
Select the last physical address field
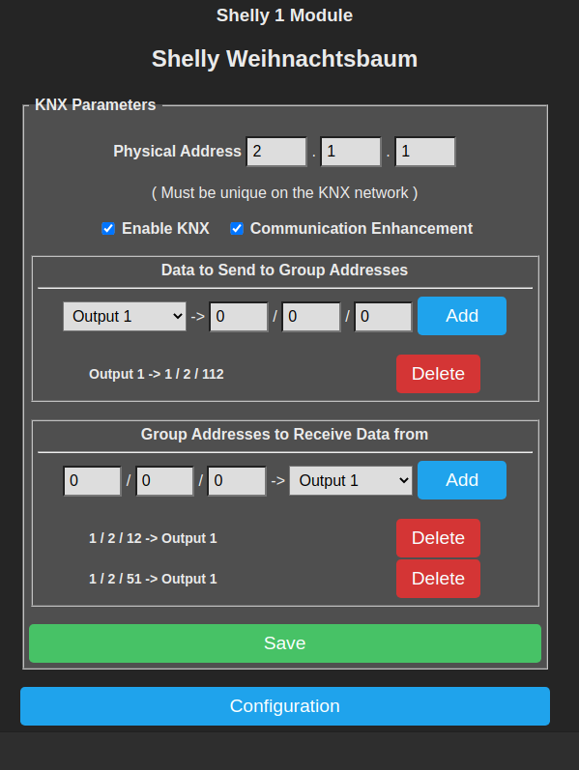coord(425,152)
